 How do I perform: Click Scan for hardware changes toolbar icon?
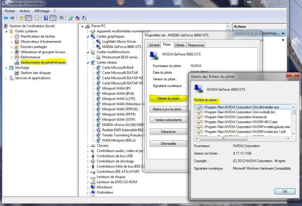pos(62,18)
